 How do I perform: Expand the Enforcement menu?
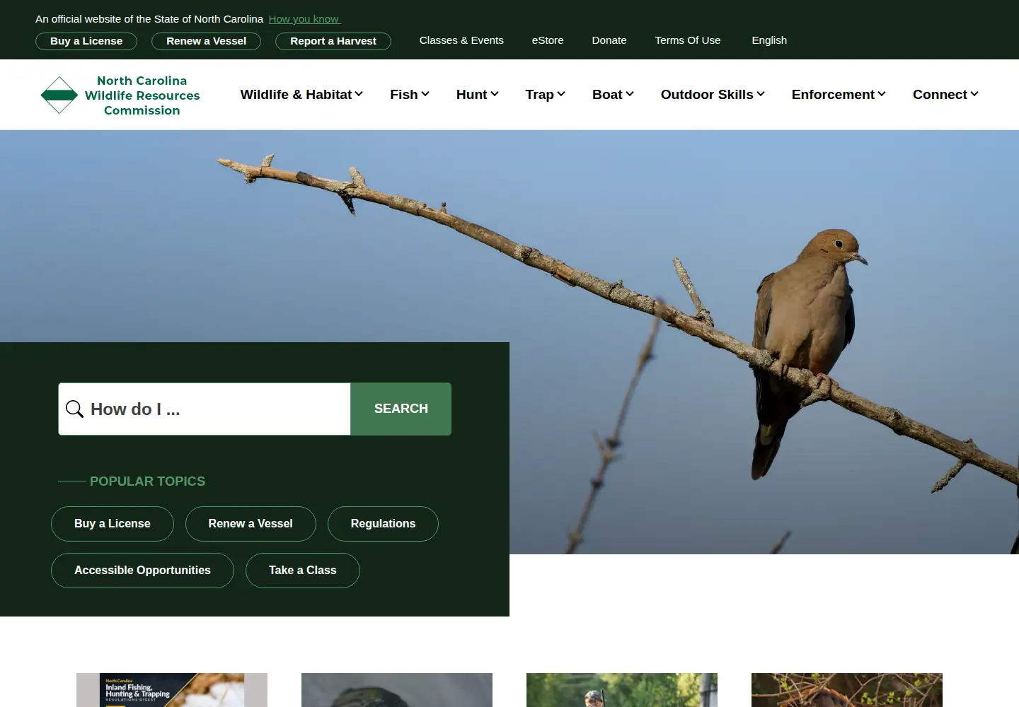pyautogui.click(x=839, y=94)
